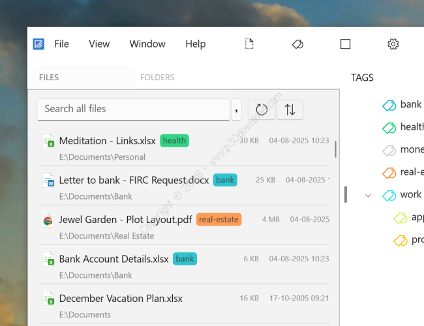
Task: Open settings via the gear icon
Action: [x=393, y=44]
